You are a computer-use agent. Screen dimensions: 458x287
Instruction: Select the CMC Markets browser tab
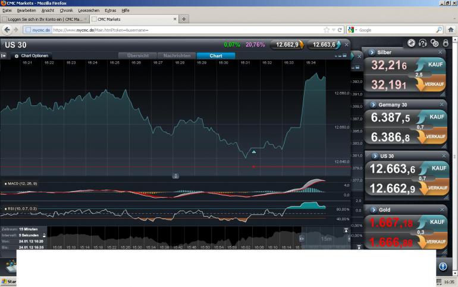(134, 19)
